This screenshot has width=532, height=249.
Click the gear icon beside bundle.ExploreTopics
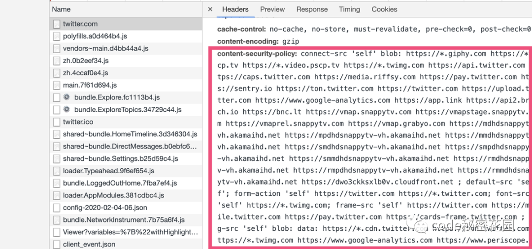(66, 109)
